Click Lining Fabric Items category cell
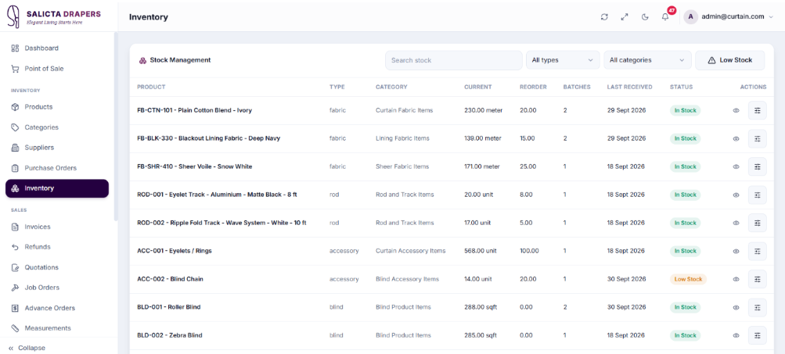 point(402,138)
